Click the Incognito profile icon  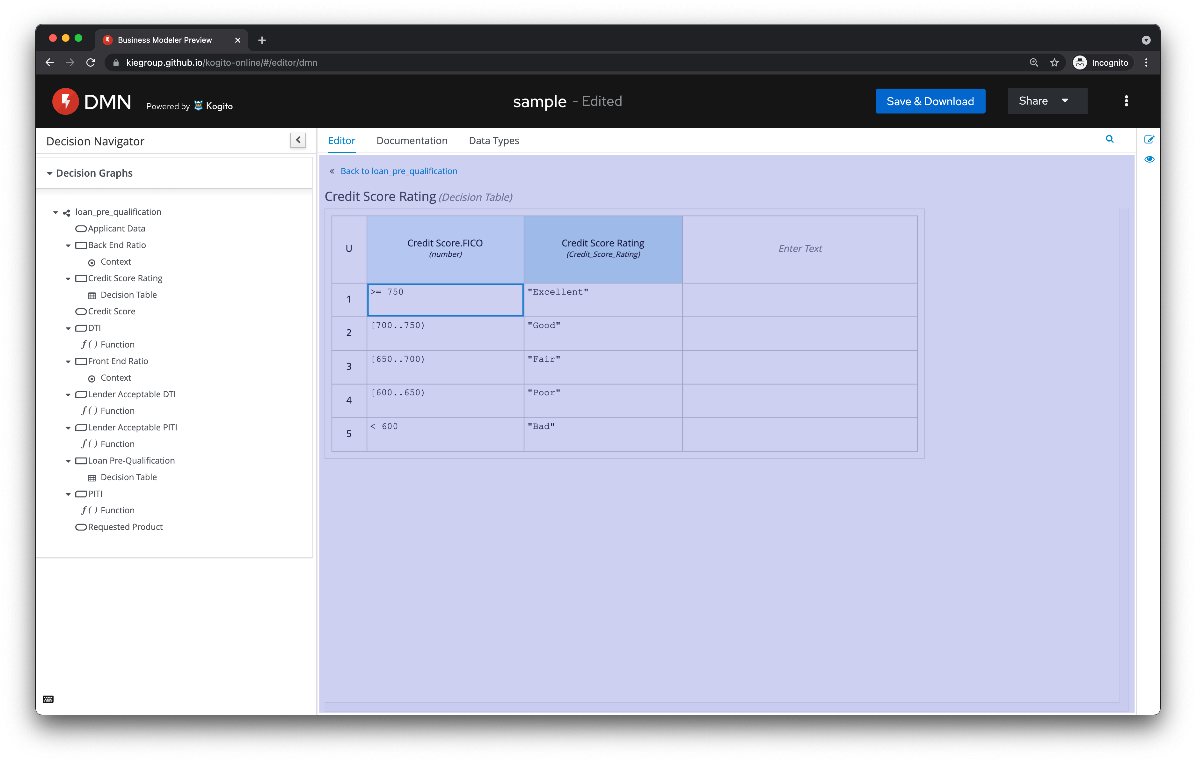[x=1080, y=62]
